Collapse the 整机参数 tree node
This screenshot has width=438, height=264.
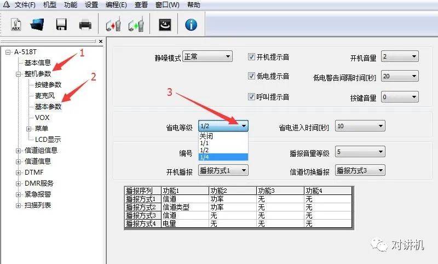[19, 74]
